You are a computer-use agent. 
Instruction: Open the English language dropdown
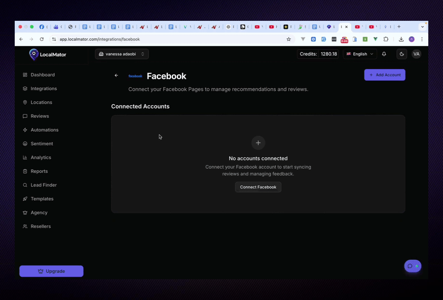(x=360, y=54)
